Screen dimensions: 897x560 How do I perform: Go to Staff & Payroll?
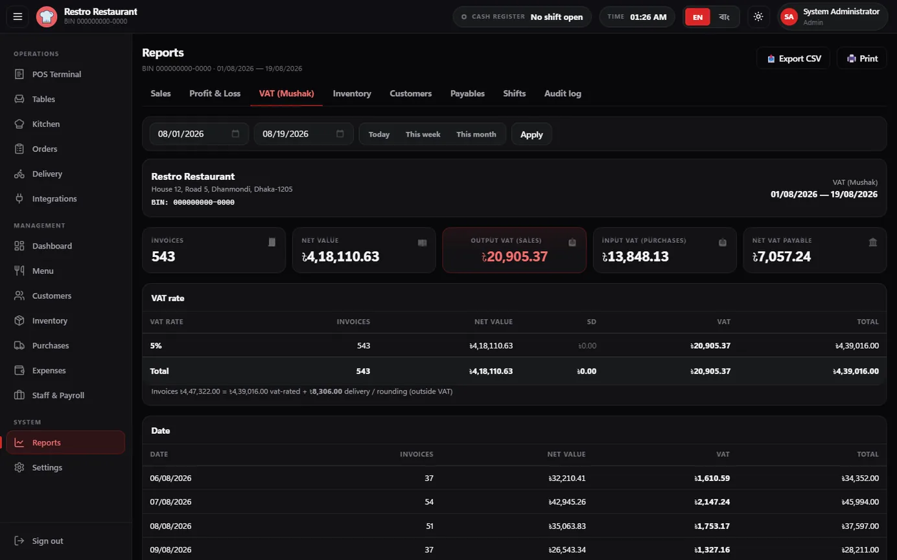[x=65, y=396]
